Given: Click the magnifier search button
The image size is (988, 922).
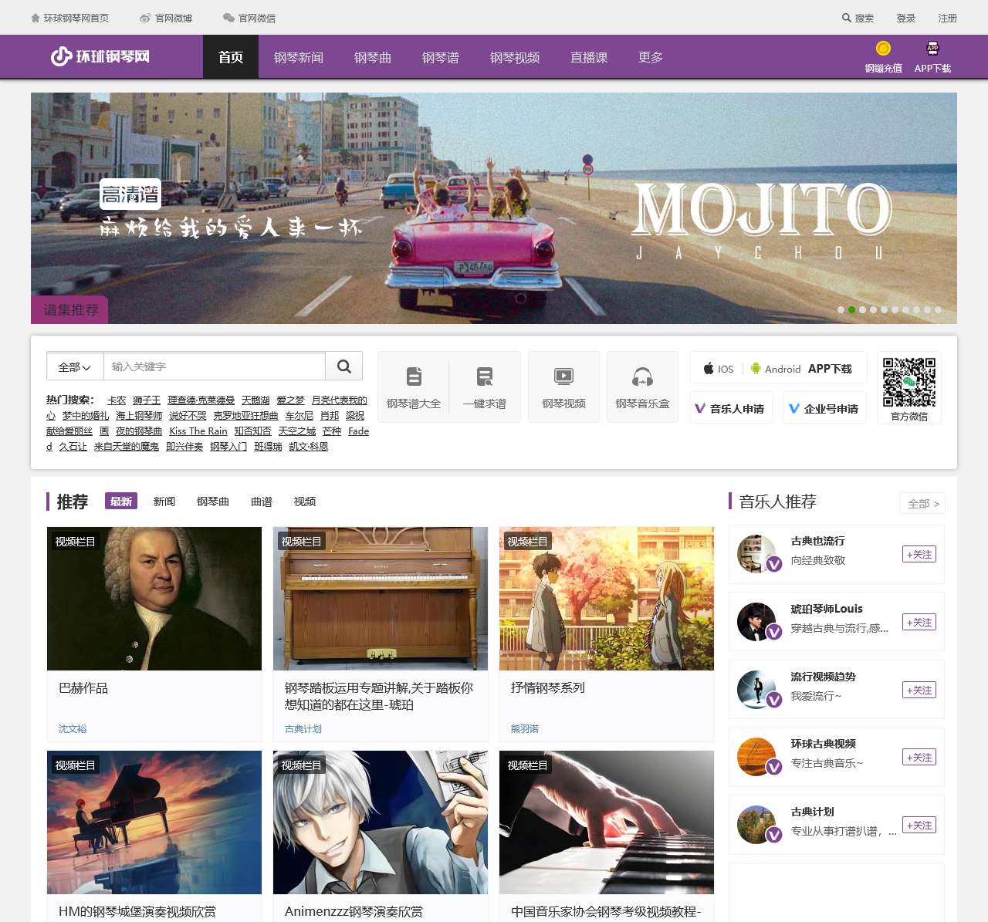Looking at the screenshot, I should (x=344, y=366).
